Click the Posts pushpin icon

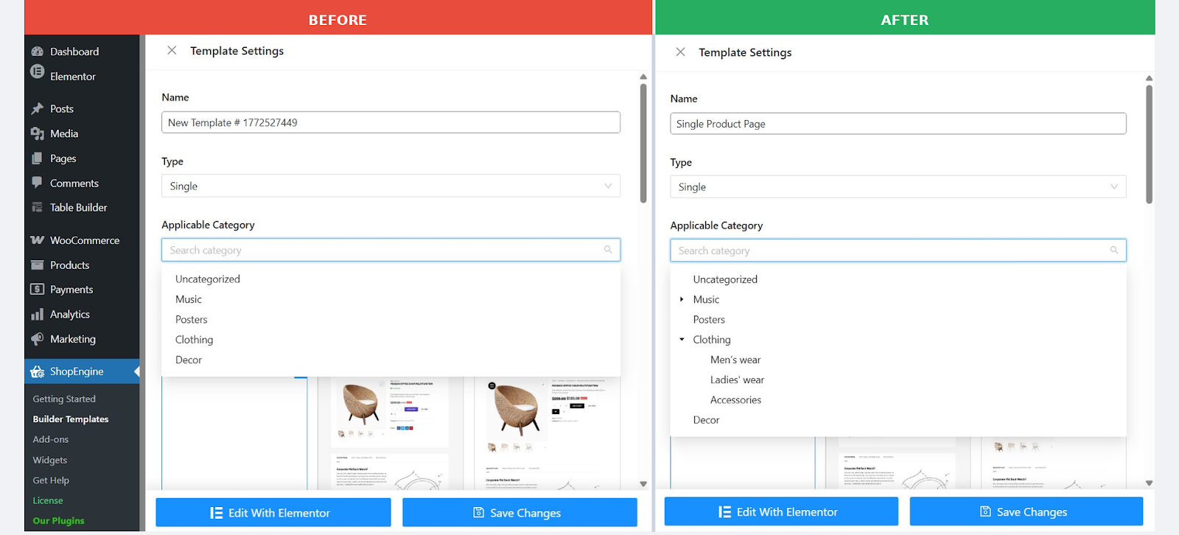(38, 109)
